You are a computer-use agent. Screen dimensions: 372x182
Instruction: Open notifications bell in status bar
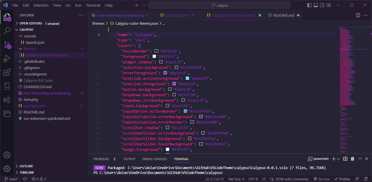coord(366,179)
